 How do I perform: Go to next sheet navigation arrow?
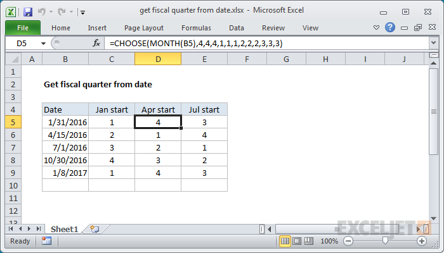29,229
